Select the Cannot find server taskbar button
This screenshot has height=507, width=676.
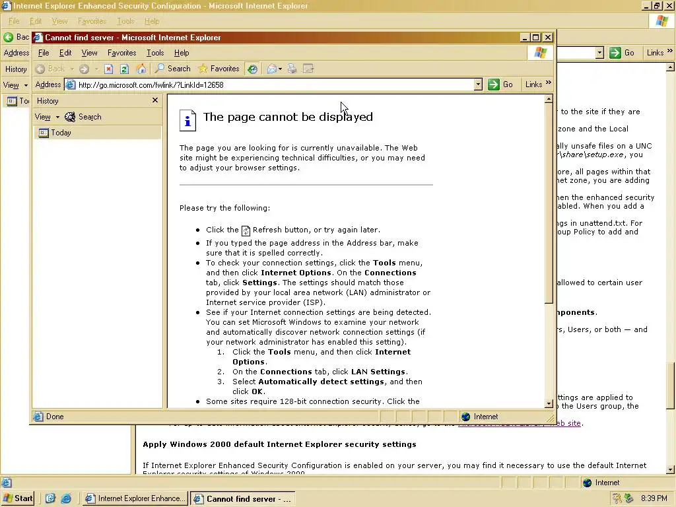(242, 499)
